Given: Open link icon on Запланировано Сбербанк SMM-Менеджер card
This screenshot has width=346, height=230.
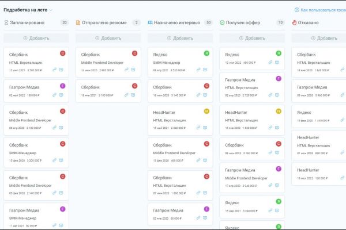Looking at the screenshot, I should pos(54,160).
